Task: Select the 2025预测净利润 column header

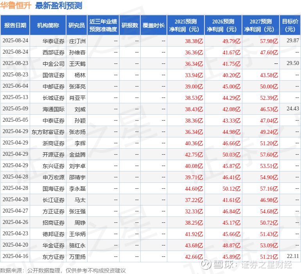Action: click(x=186, y=25)
